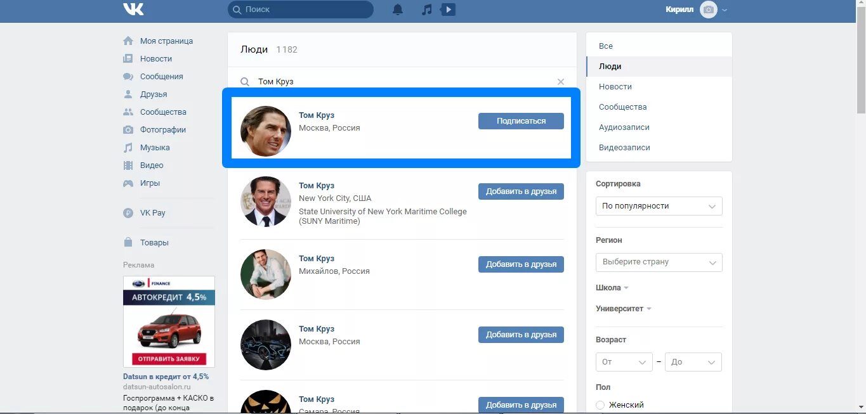Click State University of New York Maritime text

tap(383, 216)
